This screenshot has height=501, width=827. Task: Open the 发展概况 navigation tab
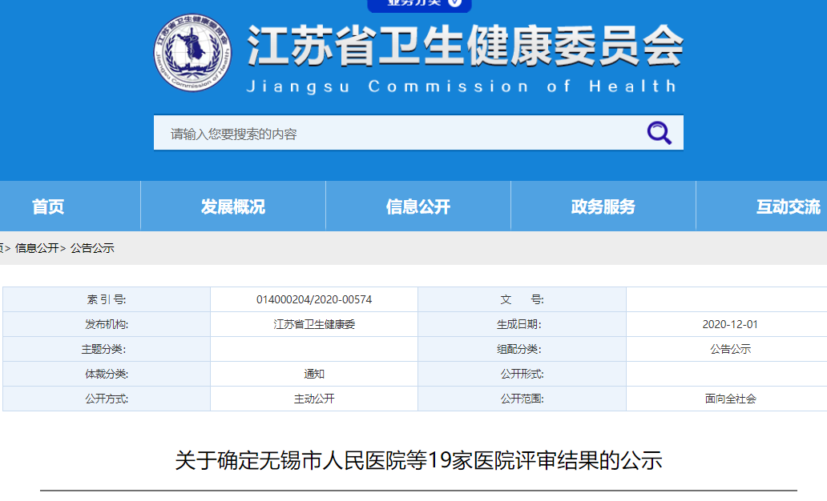click(233, 206)
